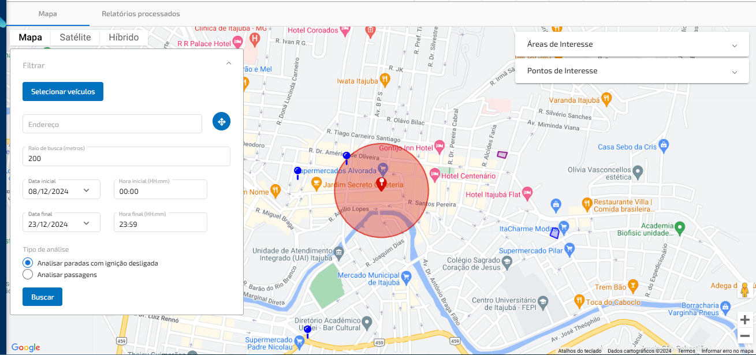Screen dimensions: 756x355
Task: Select Analisar passagens radio option
Action: tap(28, 275)
